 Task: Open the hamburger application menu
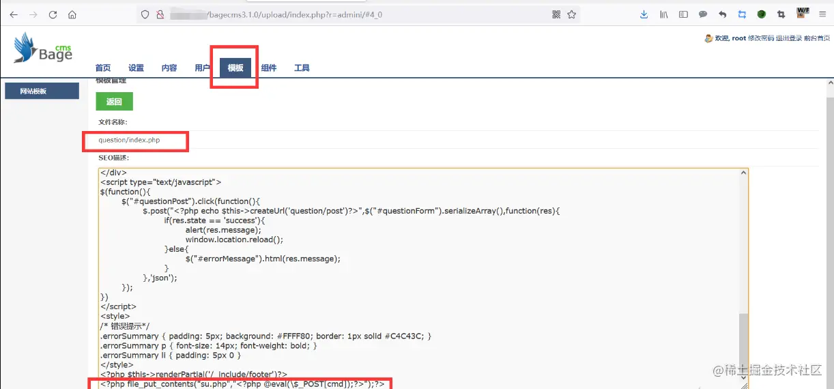coord(822,14)
